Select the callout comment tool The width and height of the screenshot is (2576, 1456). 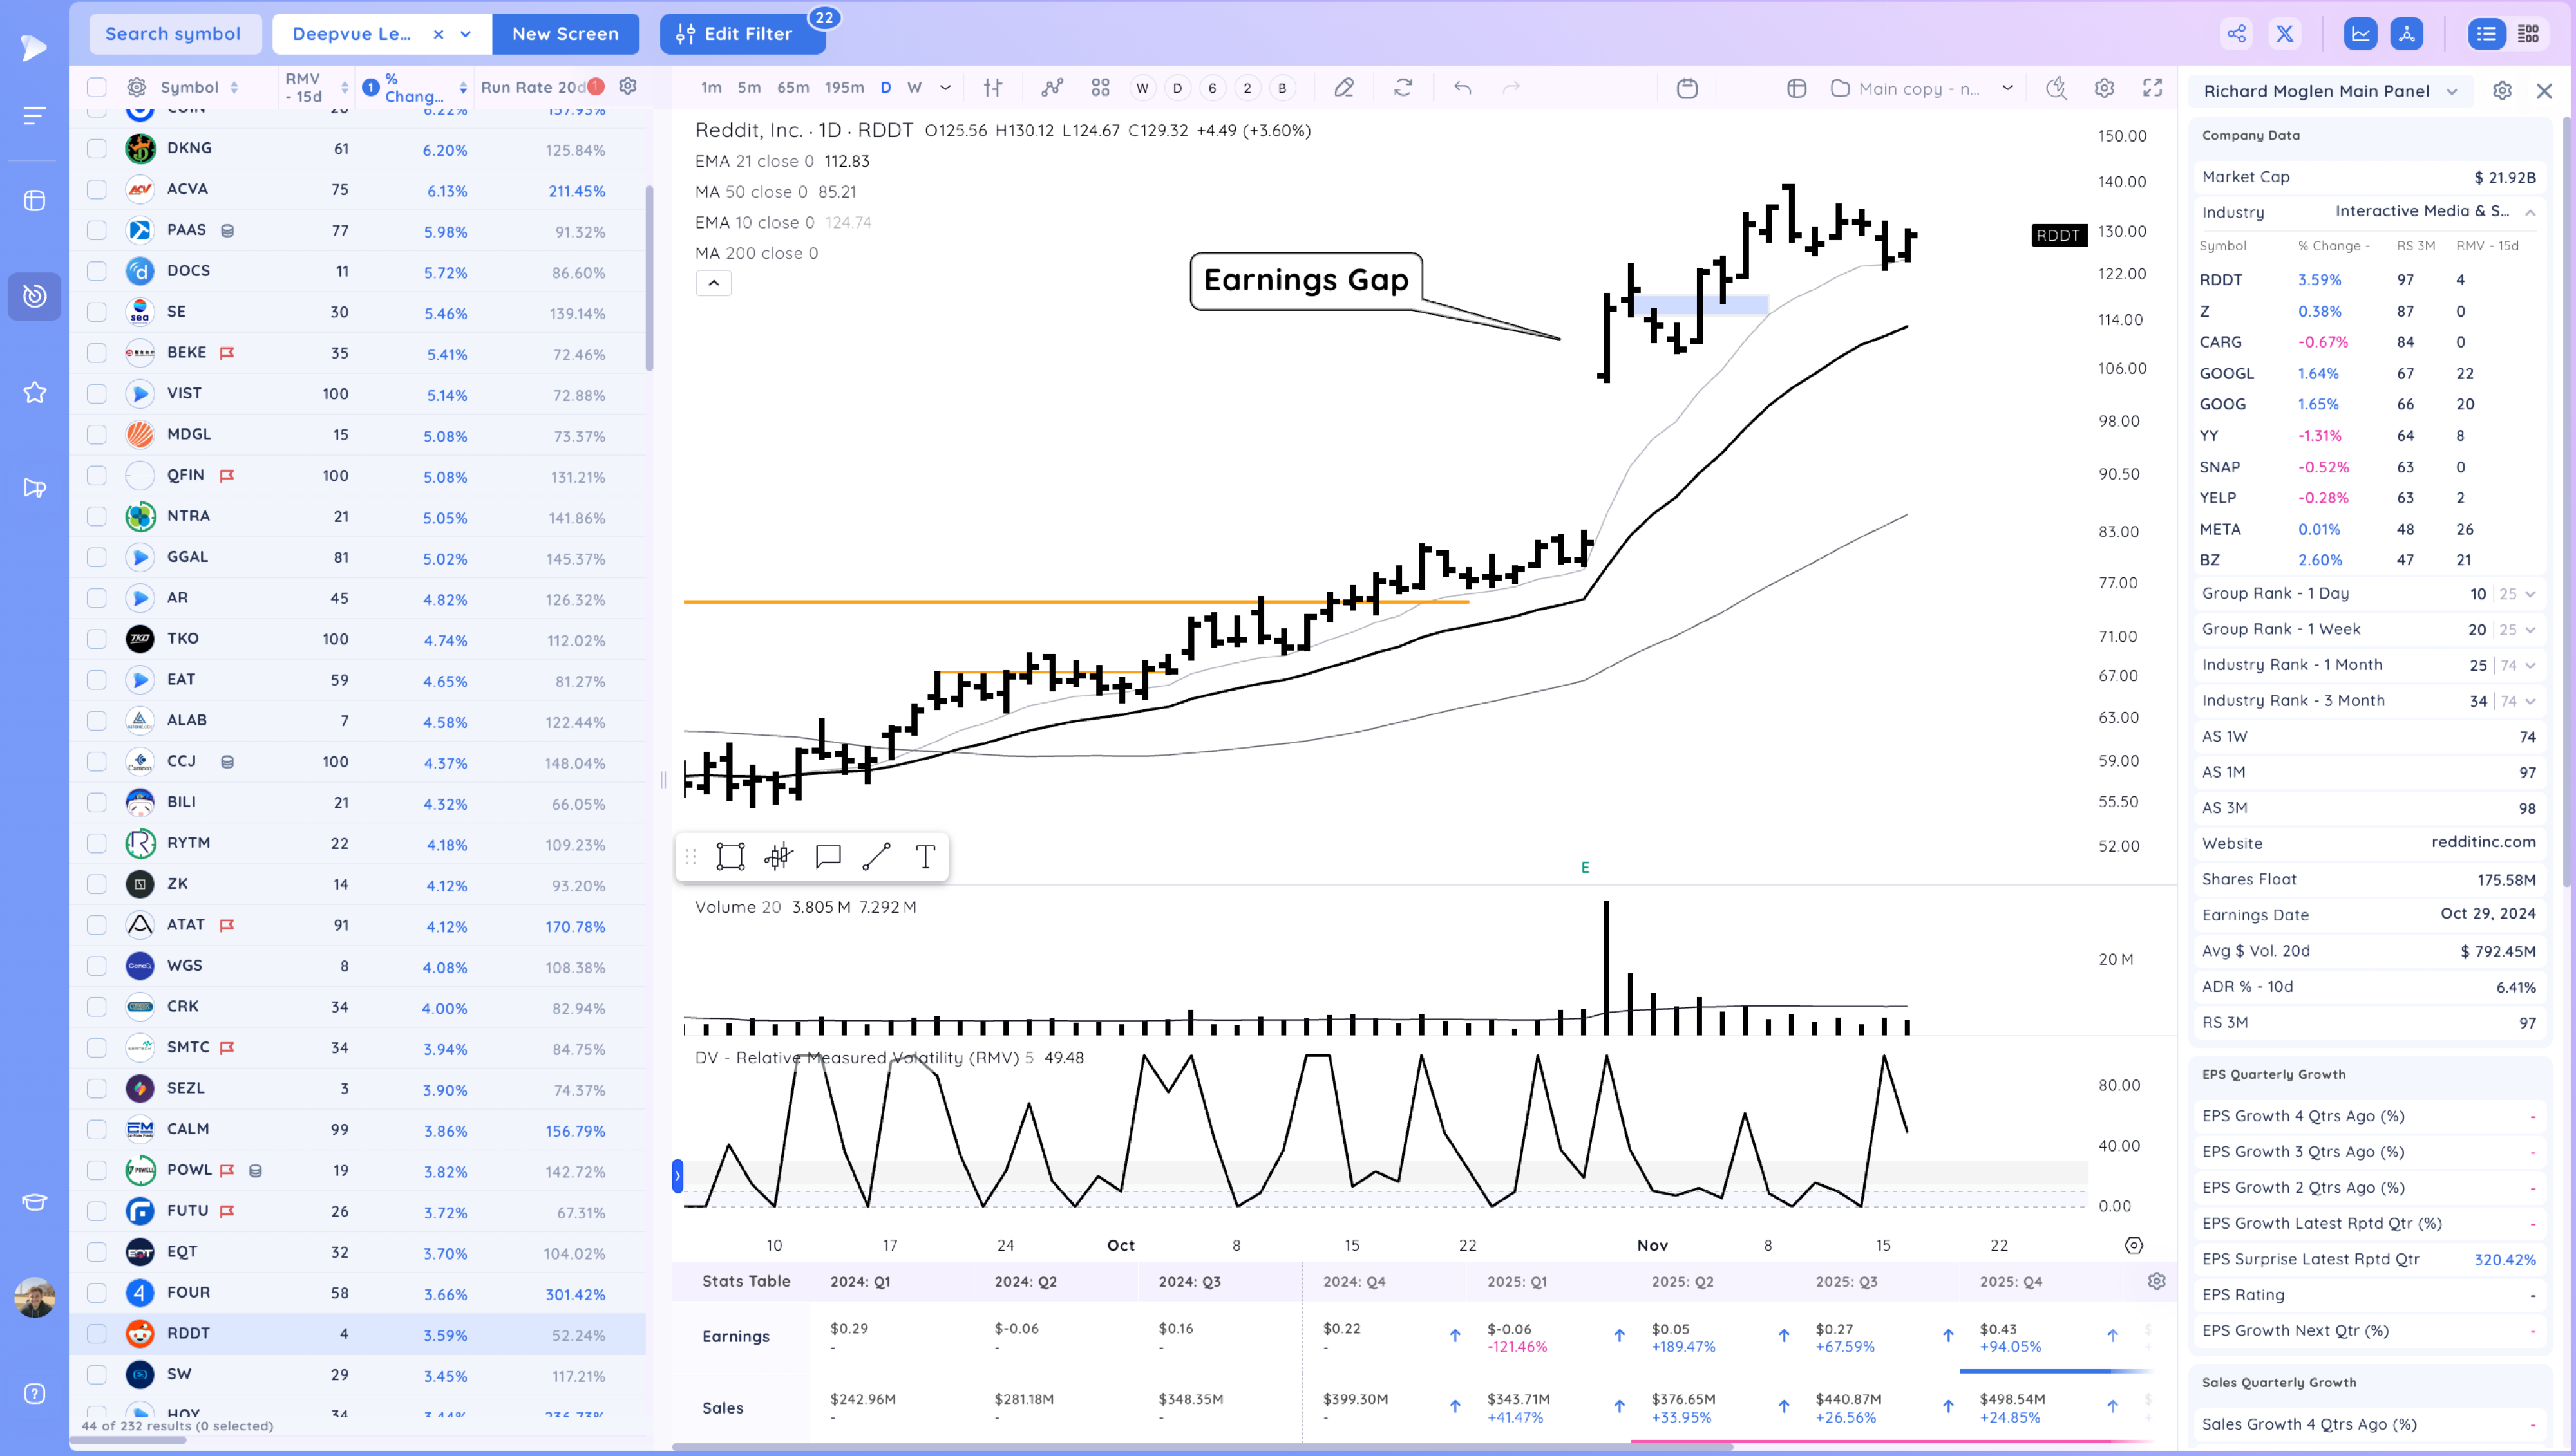[x=828, y=856]
